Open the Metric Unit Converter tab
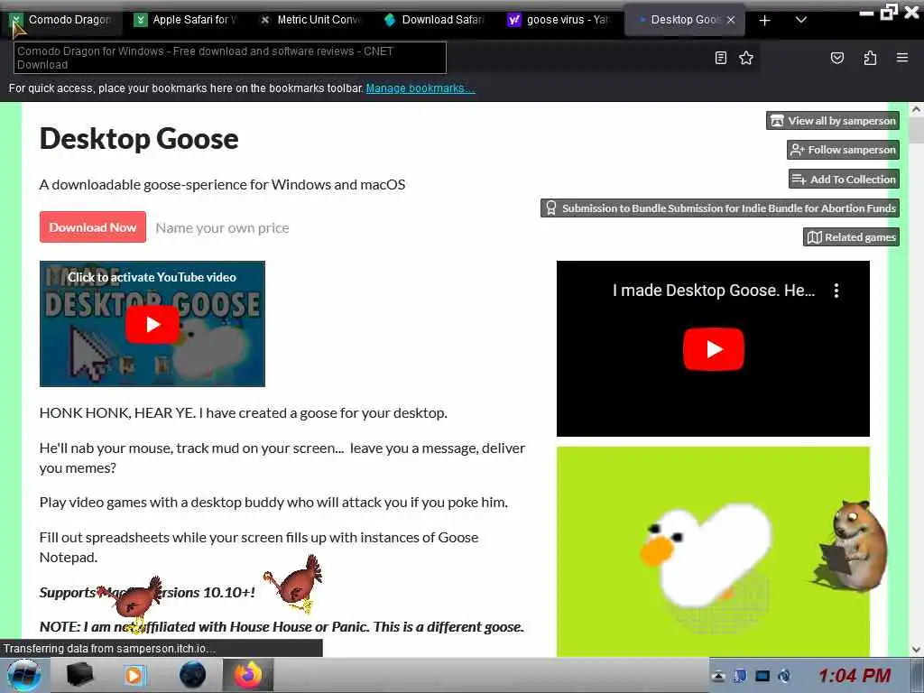924x693 pixels. [x=311, y=20]
